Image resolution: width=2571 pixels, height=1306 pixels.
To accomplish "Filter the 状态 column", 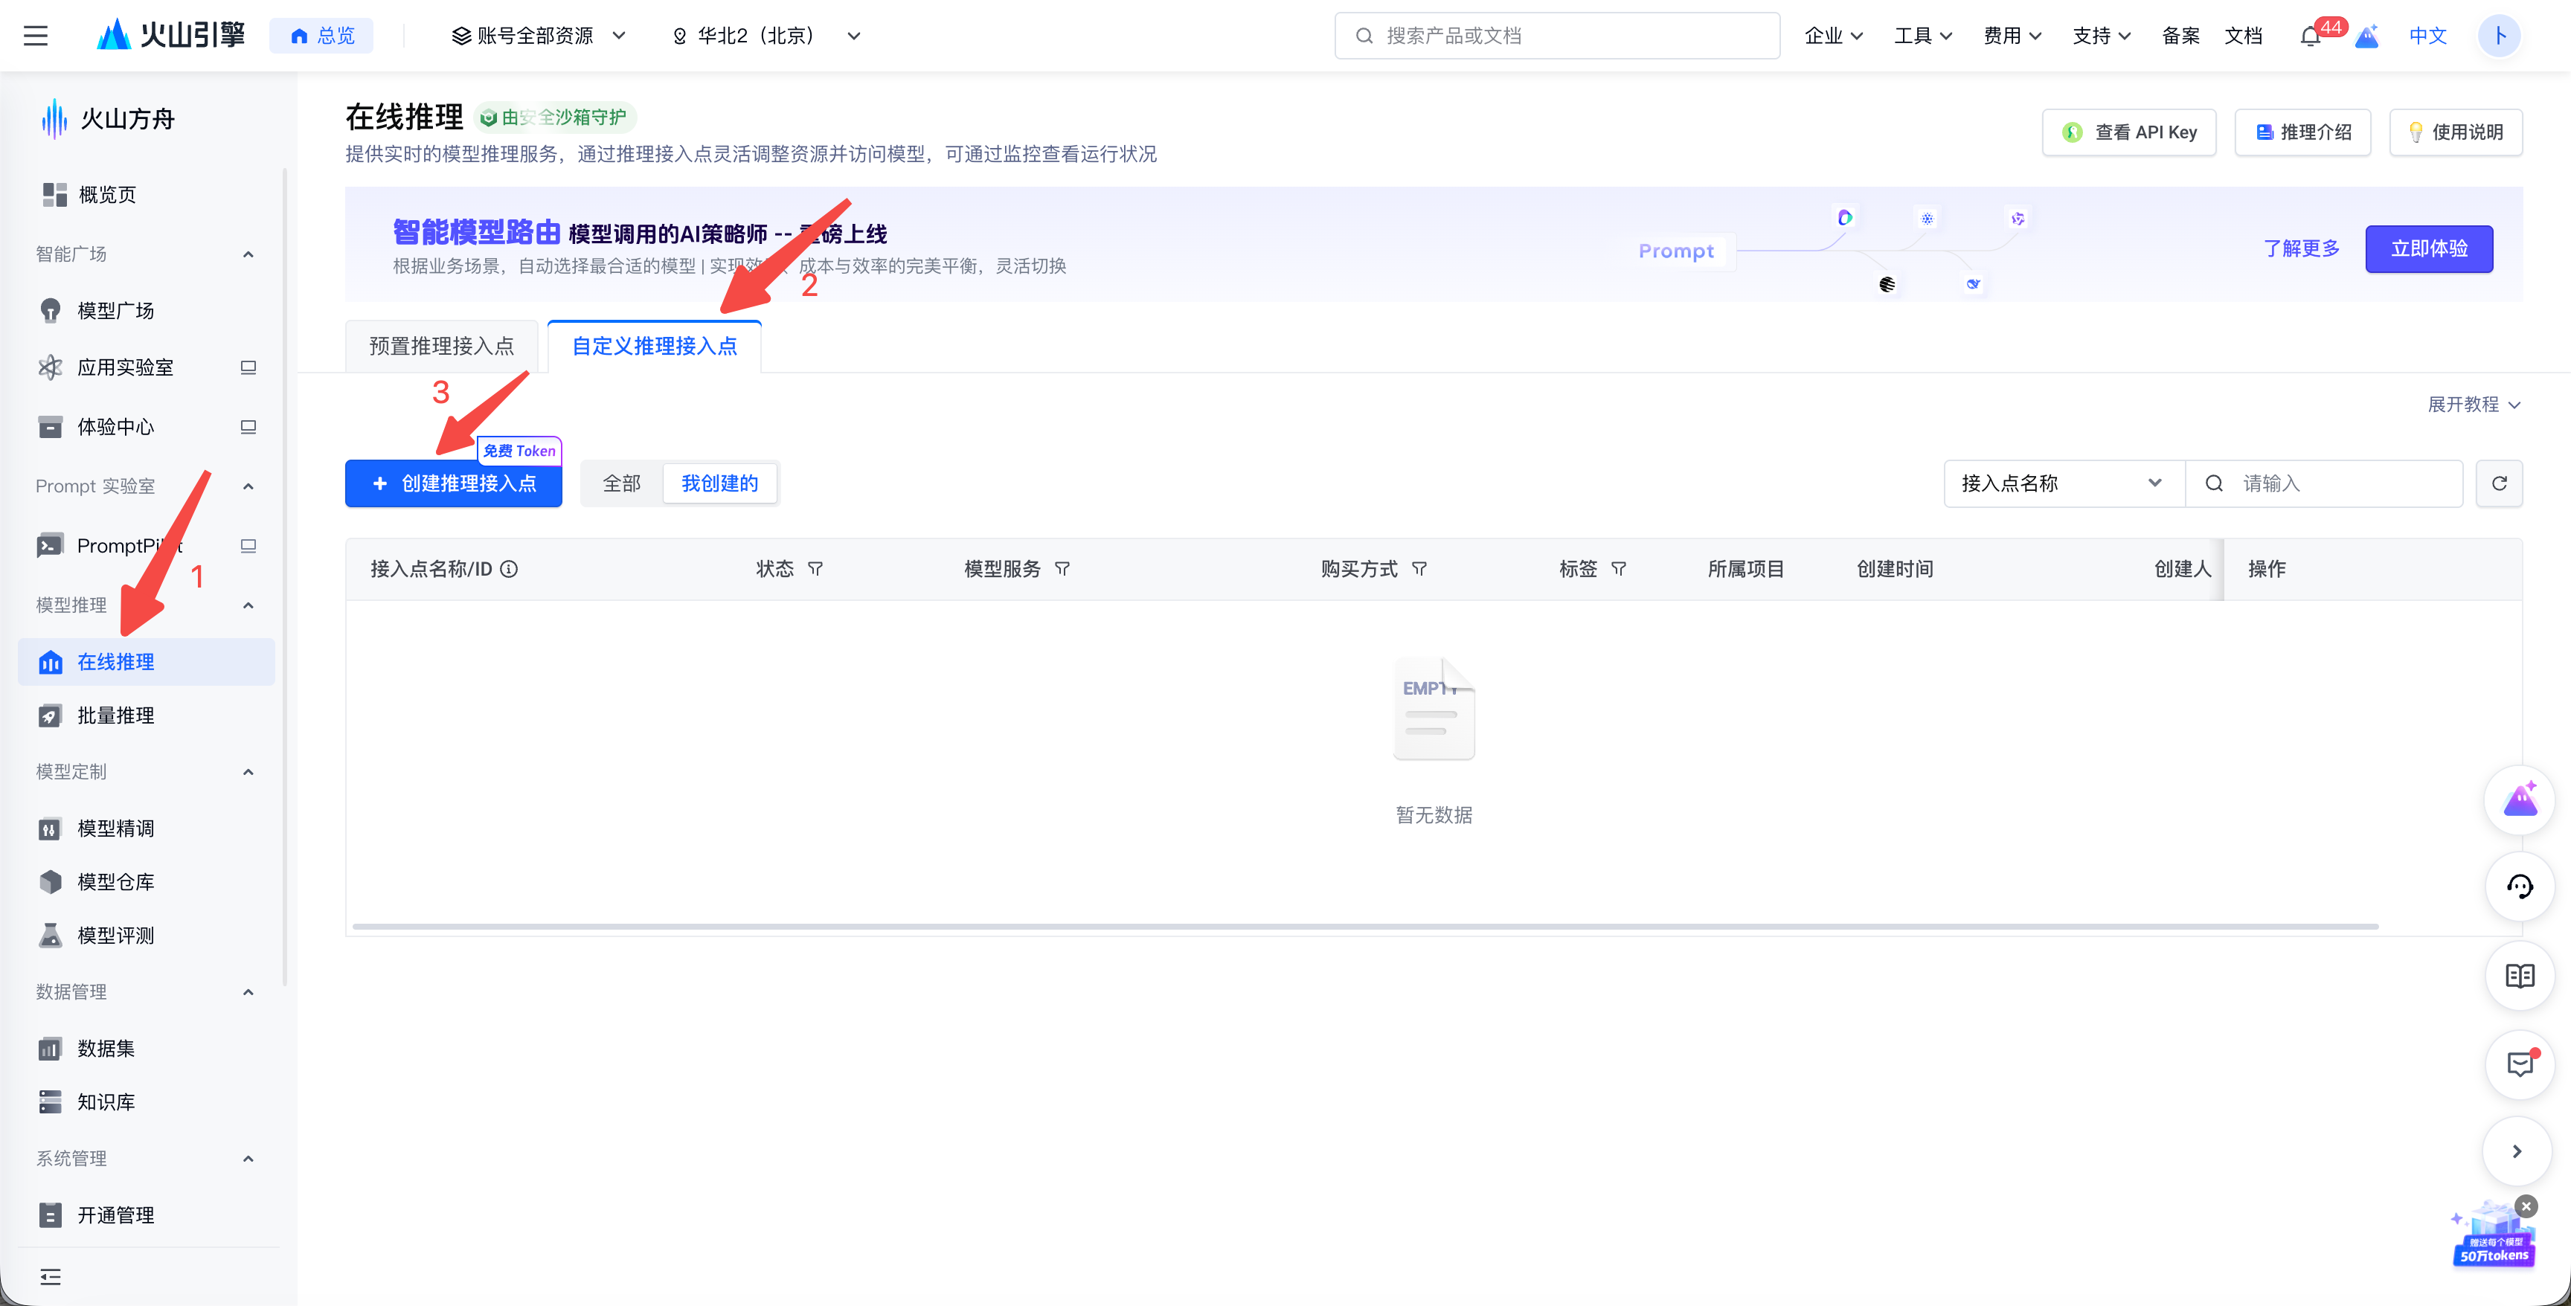I will click(815, 569).
